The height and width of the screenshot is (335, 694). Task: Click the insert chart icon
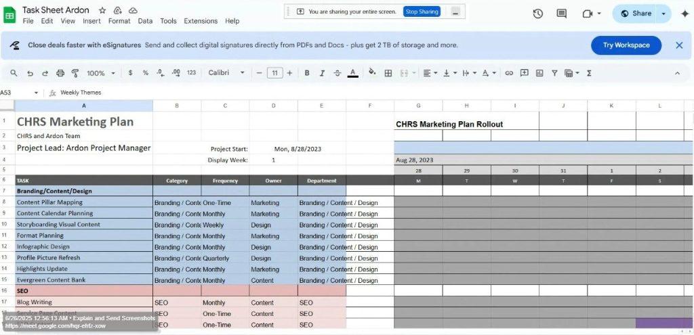tap(539, 73)
